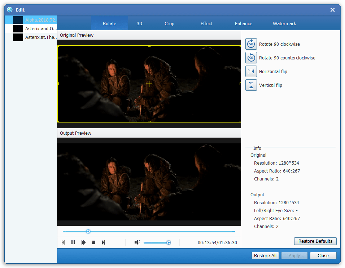Viewport: 345px width, 268px height.
Task: Skip to next frame button
Action: point(104,242)
